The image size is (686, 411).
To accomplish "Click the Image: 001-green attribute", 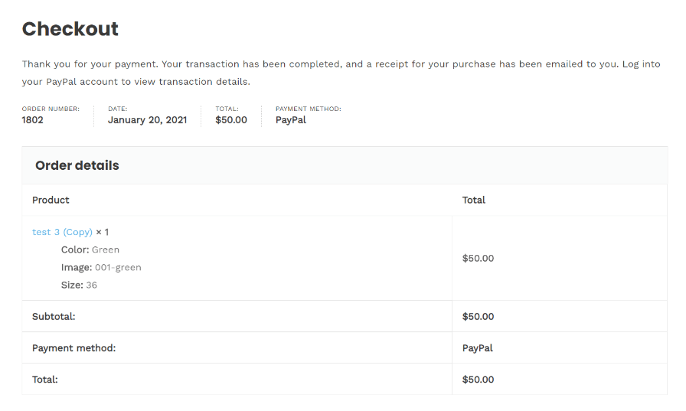I will coord(101,267).
